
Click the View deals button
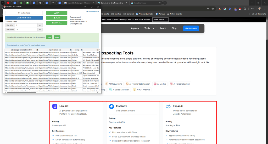pyautogui.click(x=160, y=20)
